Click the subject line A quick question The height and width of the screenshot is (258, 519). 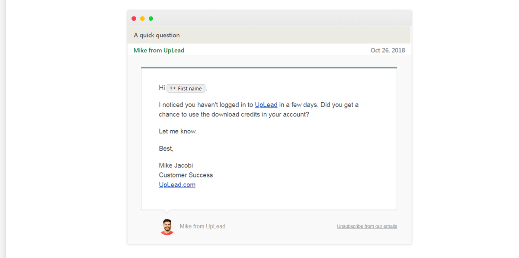click(x=157, y=35)
